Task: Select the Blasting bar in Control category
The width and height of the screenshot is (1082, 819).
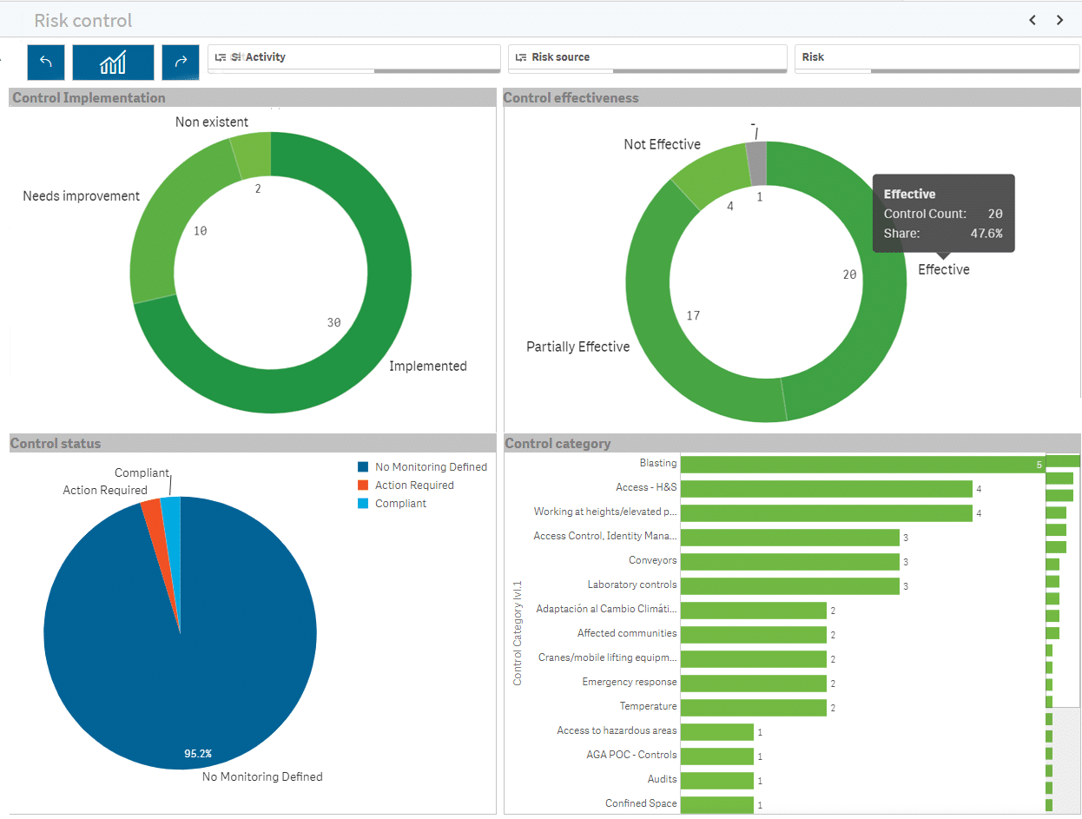Action: pyautogui.click(x=860, y=464)
